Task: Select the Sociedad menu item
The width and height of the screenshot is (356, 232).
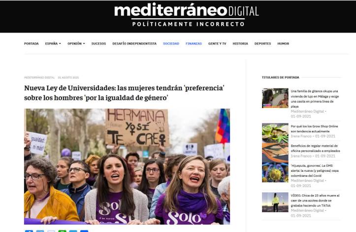Action: click(x=171, y=43)
